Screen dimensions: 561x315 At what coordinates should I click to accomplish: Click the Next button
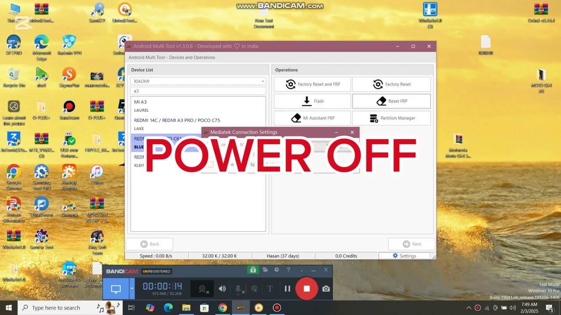(x=412, y=244)
